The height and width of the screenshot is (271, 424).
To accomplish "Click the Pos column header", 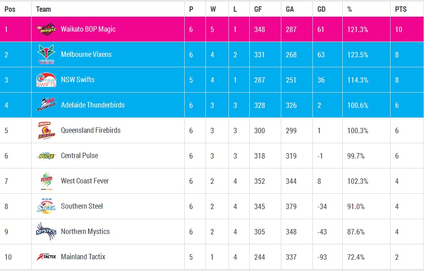I will [10, 9].
